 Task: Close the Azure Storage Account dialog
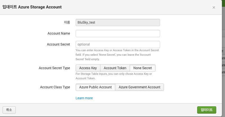214,7
